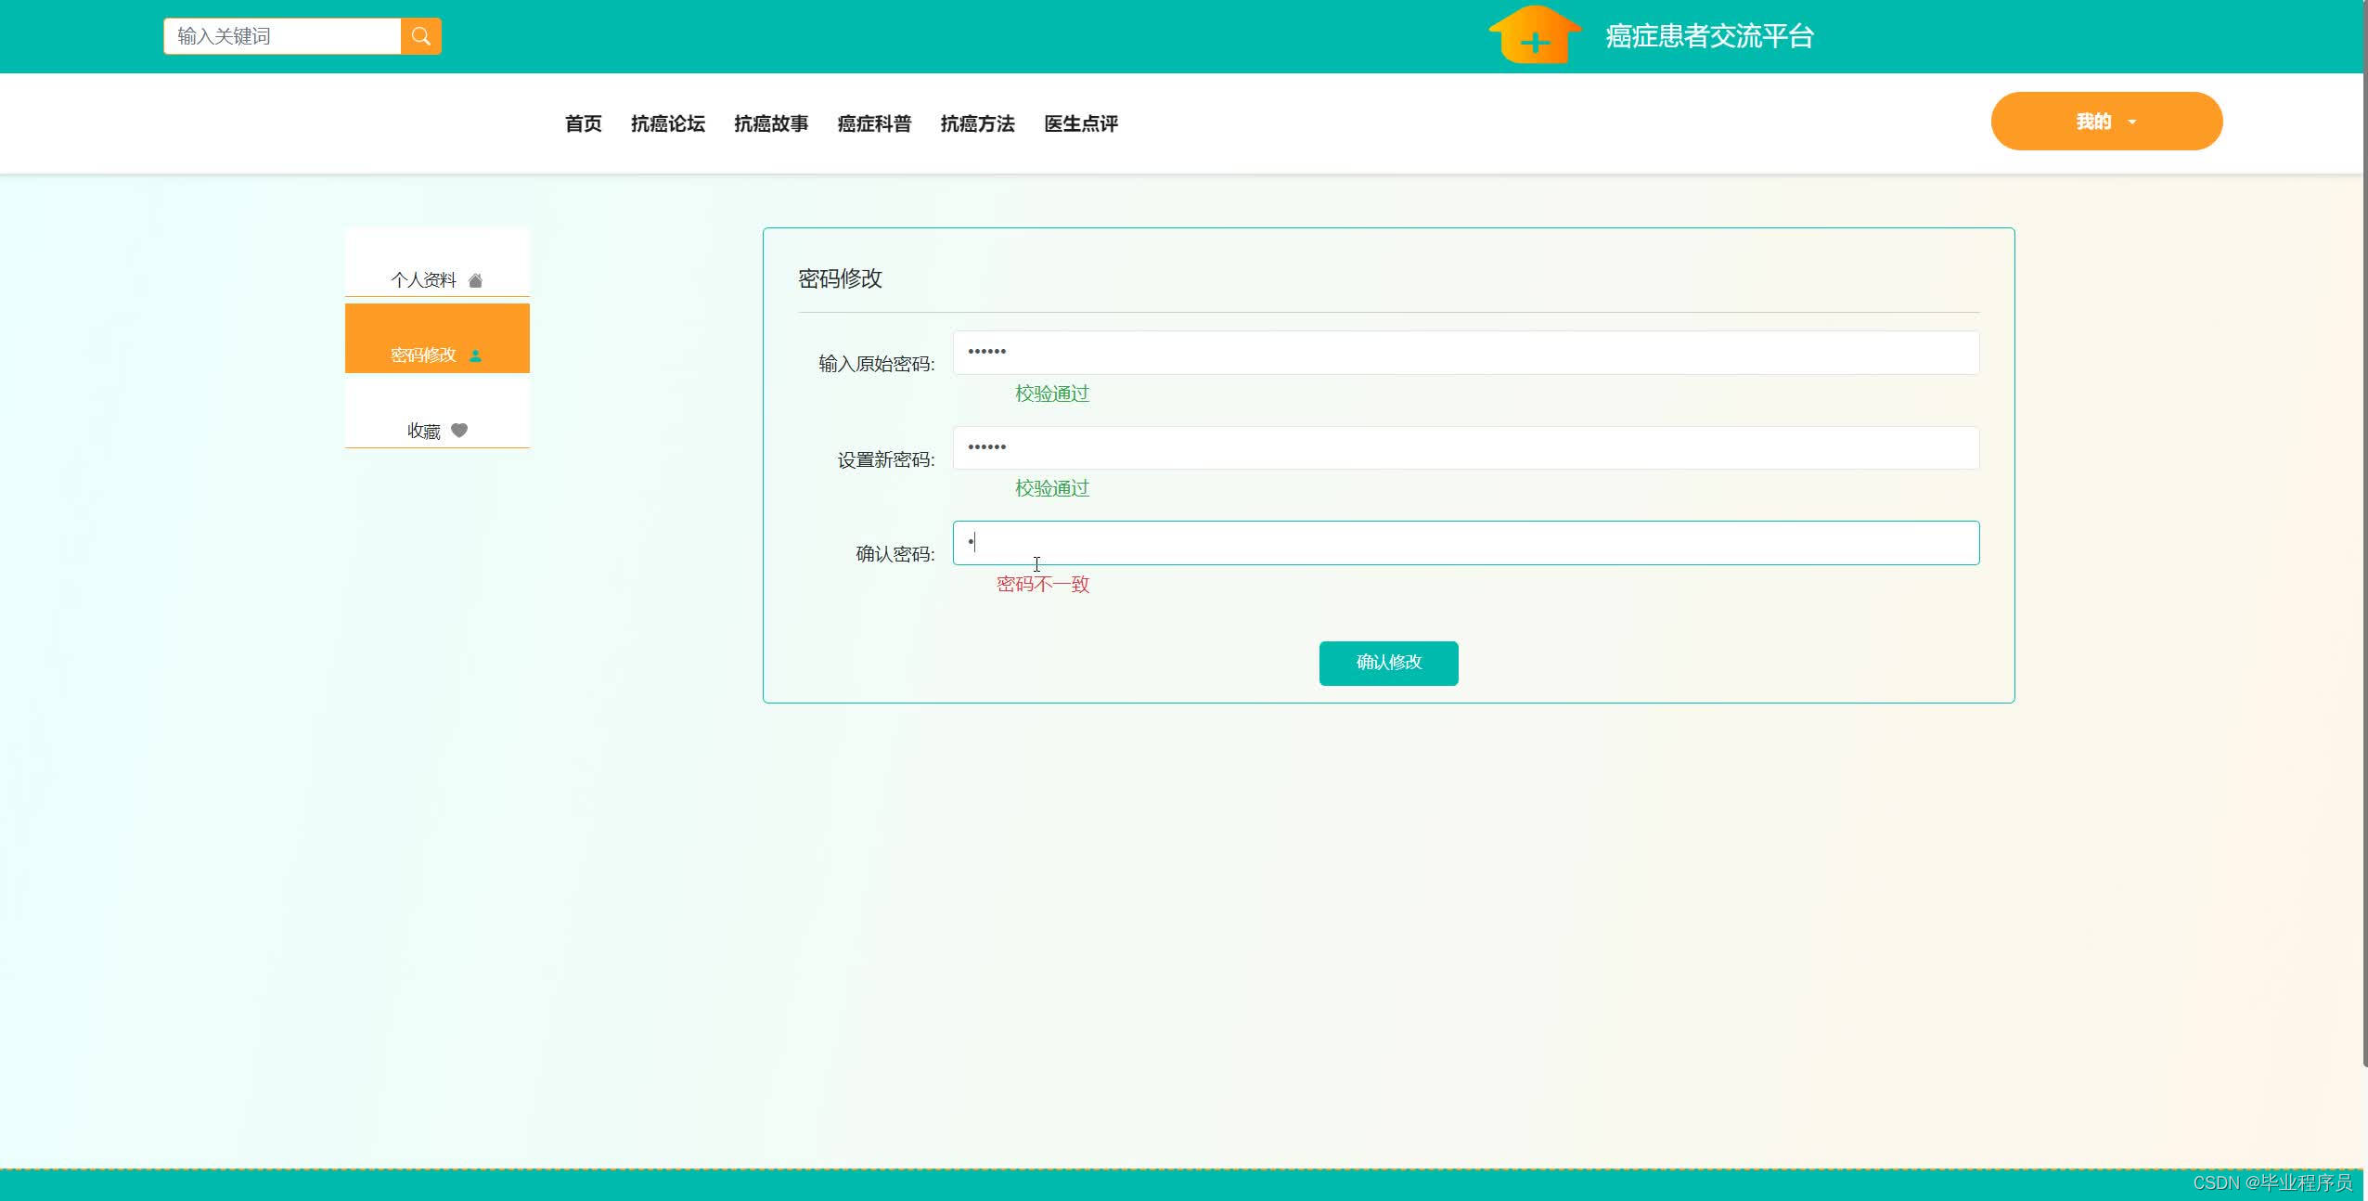Focus the 输入关键词 search field
This screenshot has height=1201, width=2368.
[282, 36]
